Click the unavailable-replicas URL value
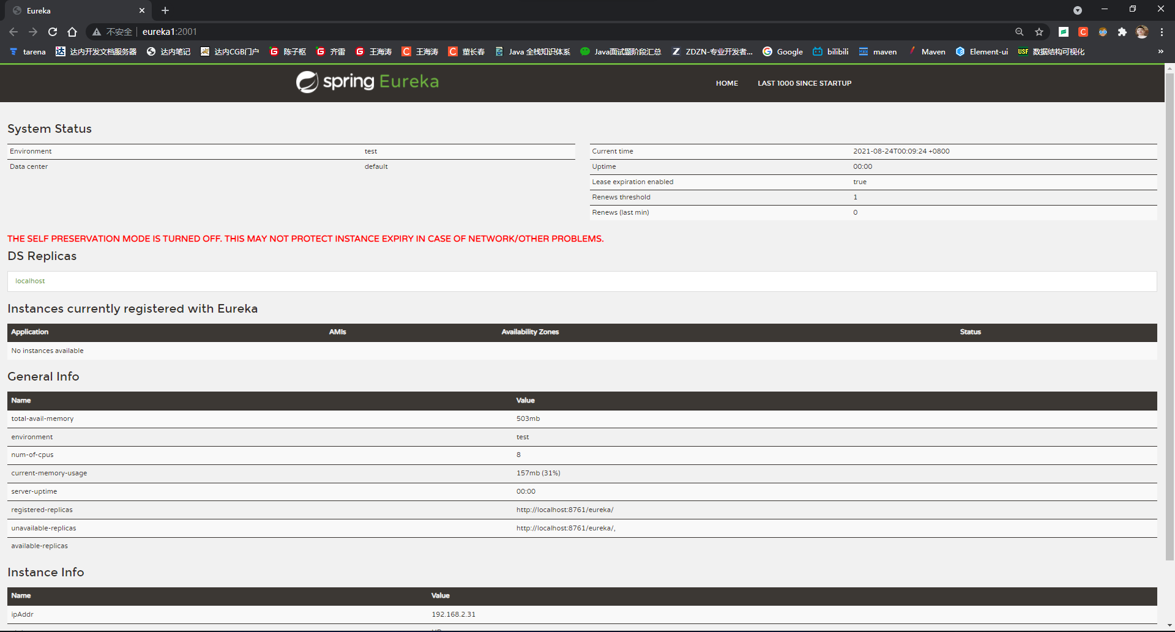The width and height of the screenshot is (1175, 632). click(x=566, y=528)
